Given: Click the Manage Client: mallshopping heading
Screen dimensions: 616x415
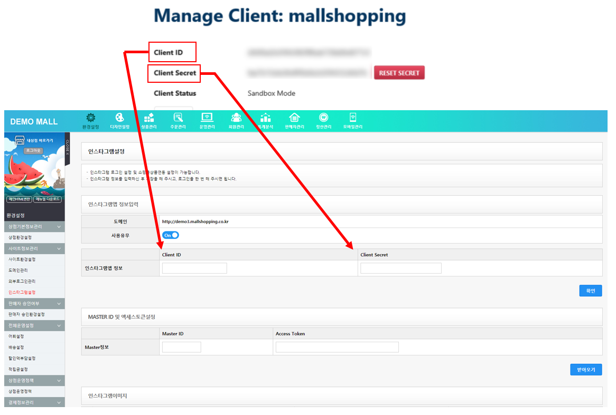Looking at the screenshot, I should (279, 16).
